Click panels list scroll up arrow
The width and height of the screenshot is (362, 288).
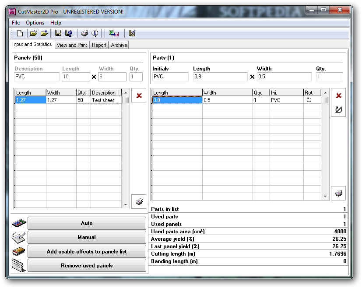pyautogui.click(x=126, y=93)
